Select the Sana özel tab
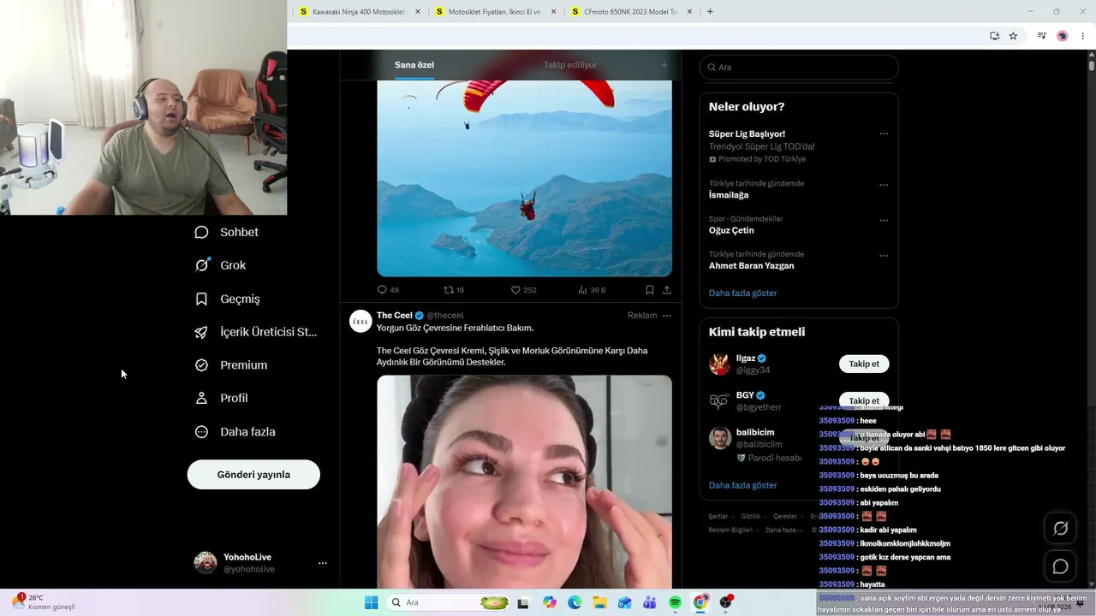This screenshot has height=616, width=1096. 414,65
